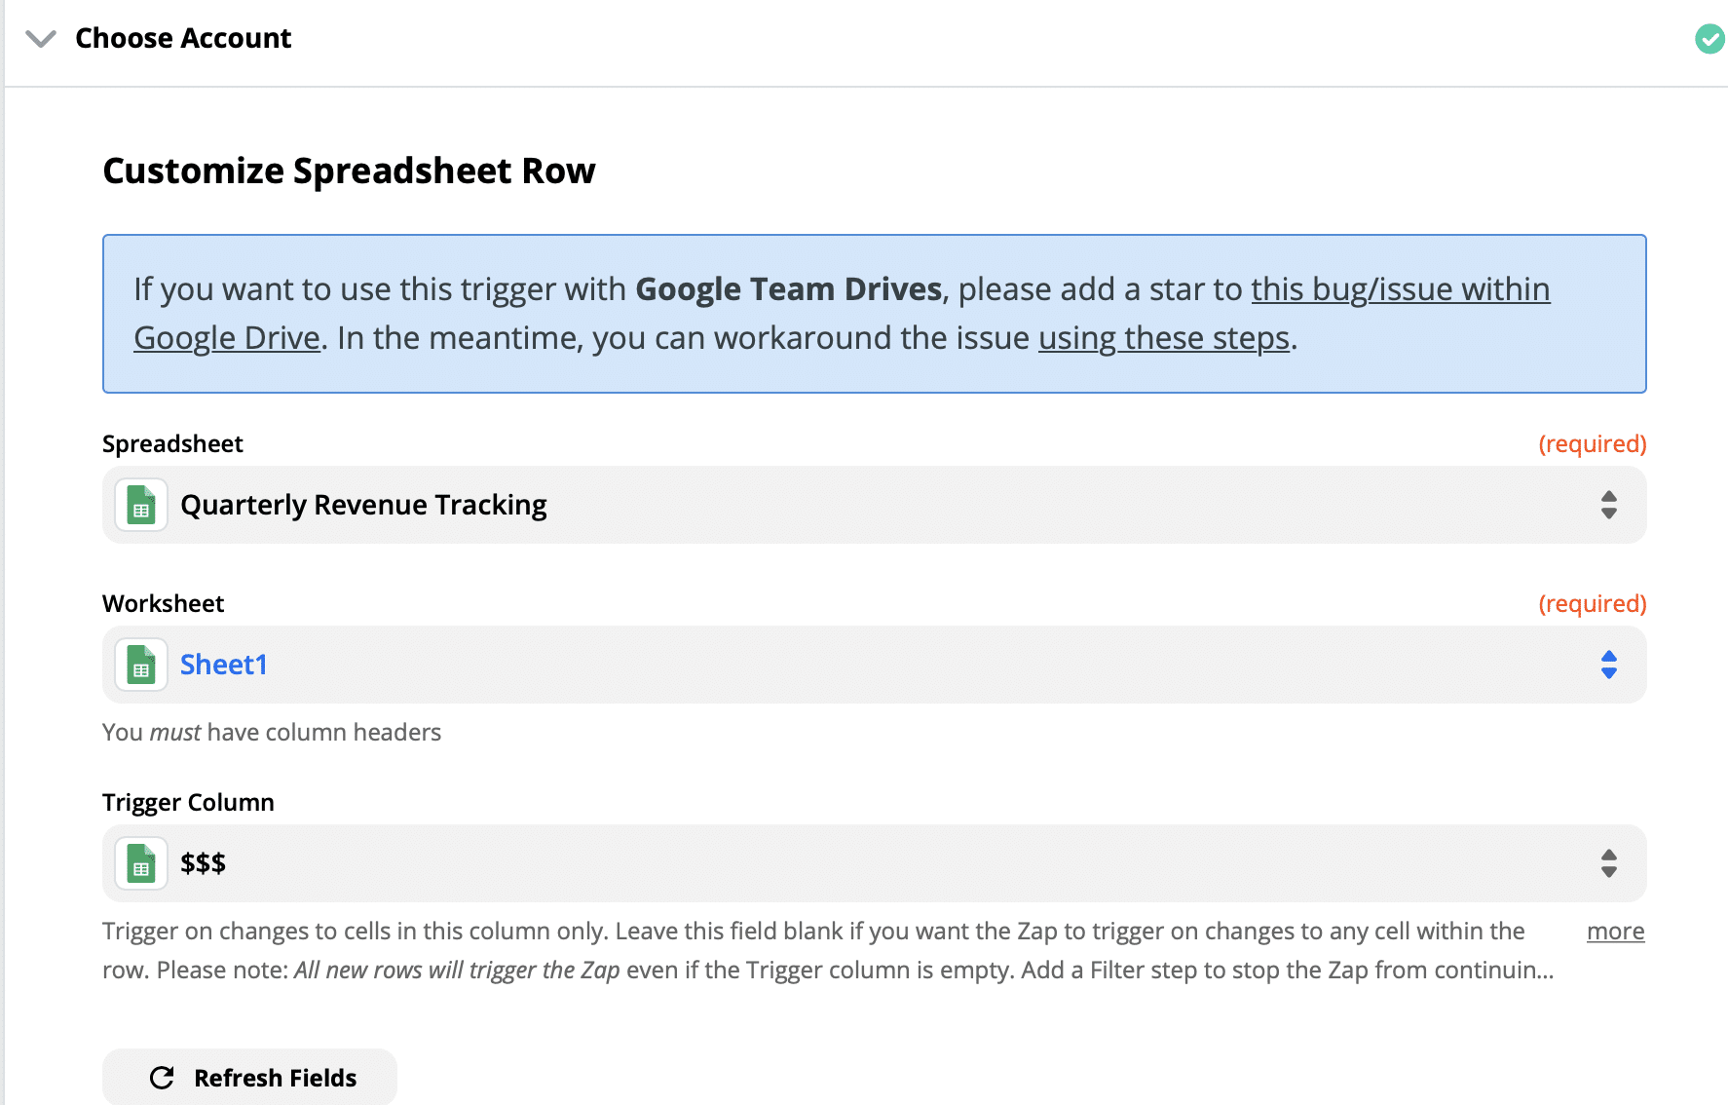Click the blue Worksheet selector arrows
The width and height of the screenshot is (1728, 1105).
pos(1608,665)
